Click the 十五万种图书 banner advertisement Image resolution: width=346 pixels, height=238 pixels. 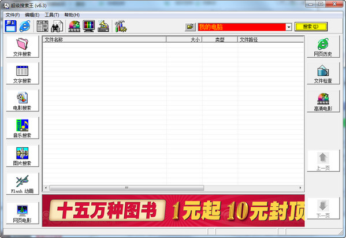tap(173, 211)
